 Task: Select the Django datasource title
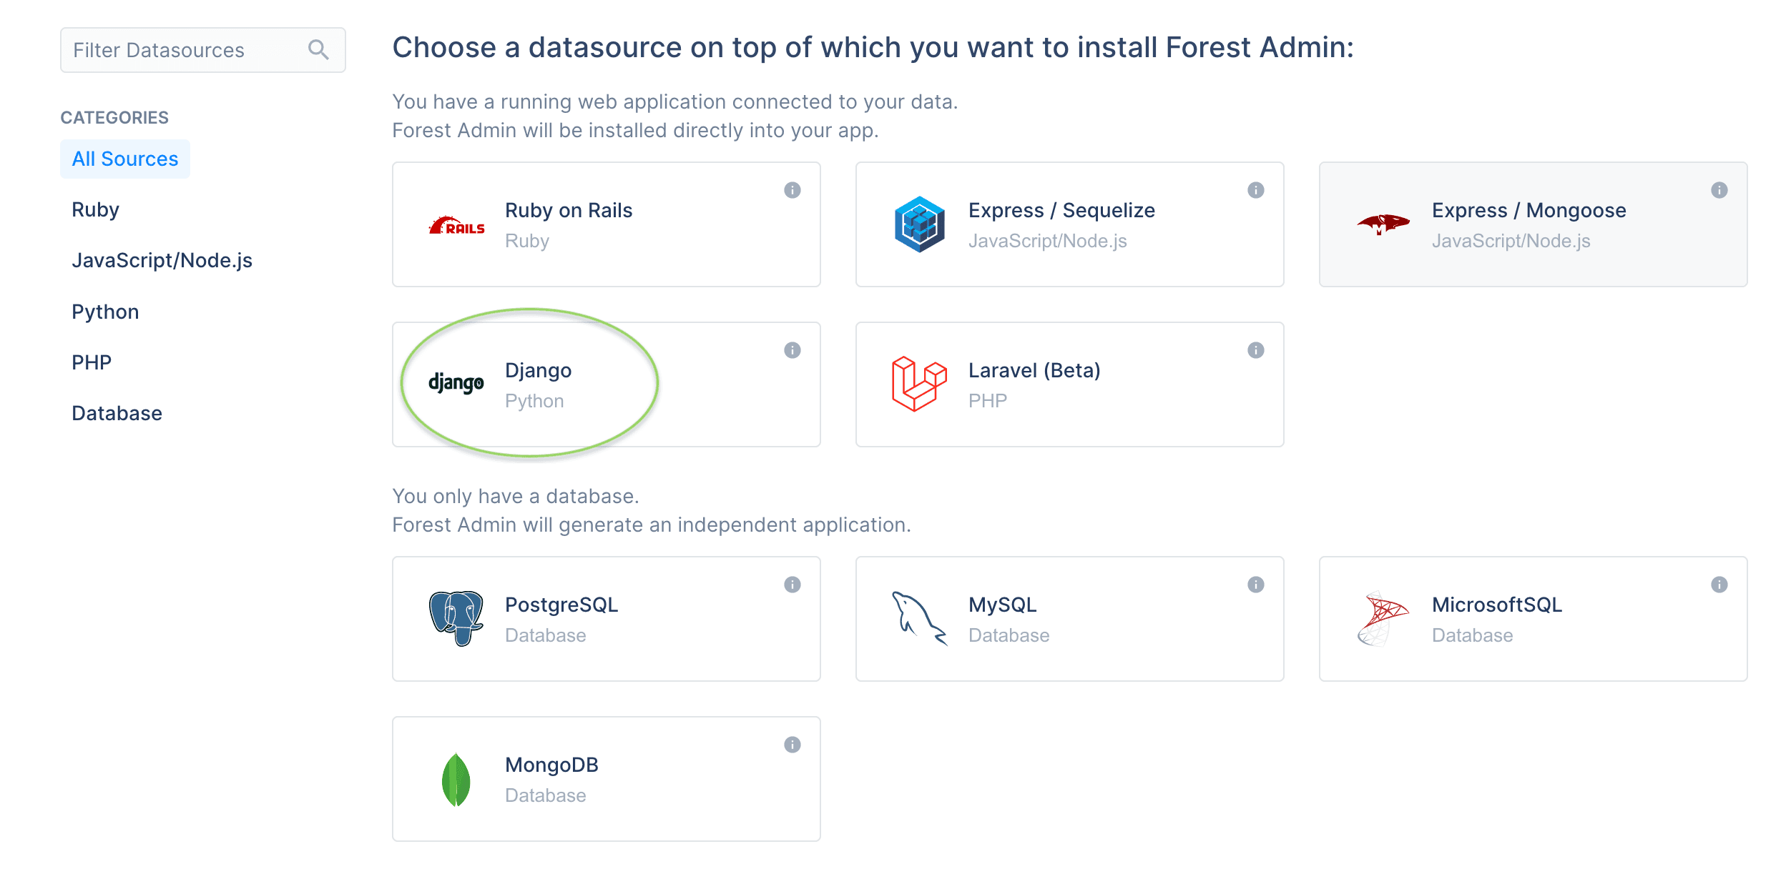(539, 370)
